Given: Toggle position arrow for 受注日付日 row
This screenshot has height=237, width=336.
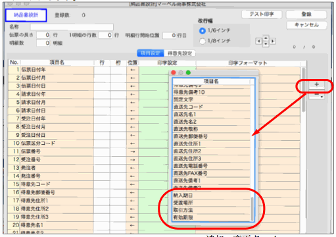Looking at the screenshot, I should [133, 136].
